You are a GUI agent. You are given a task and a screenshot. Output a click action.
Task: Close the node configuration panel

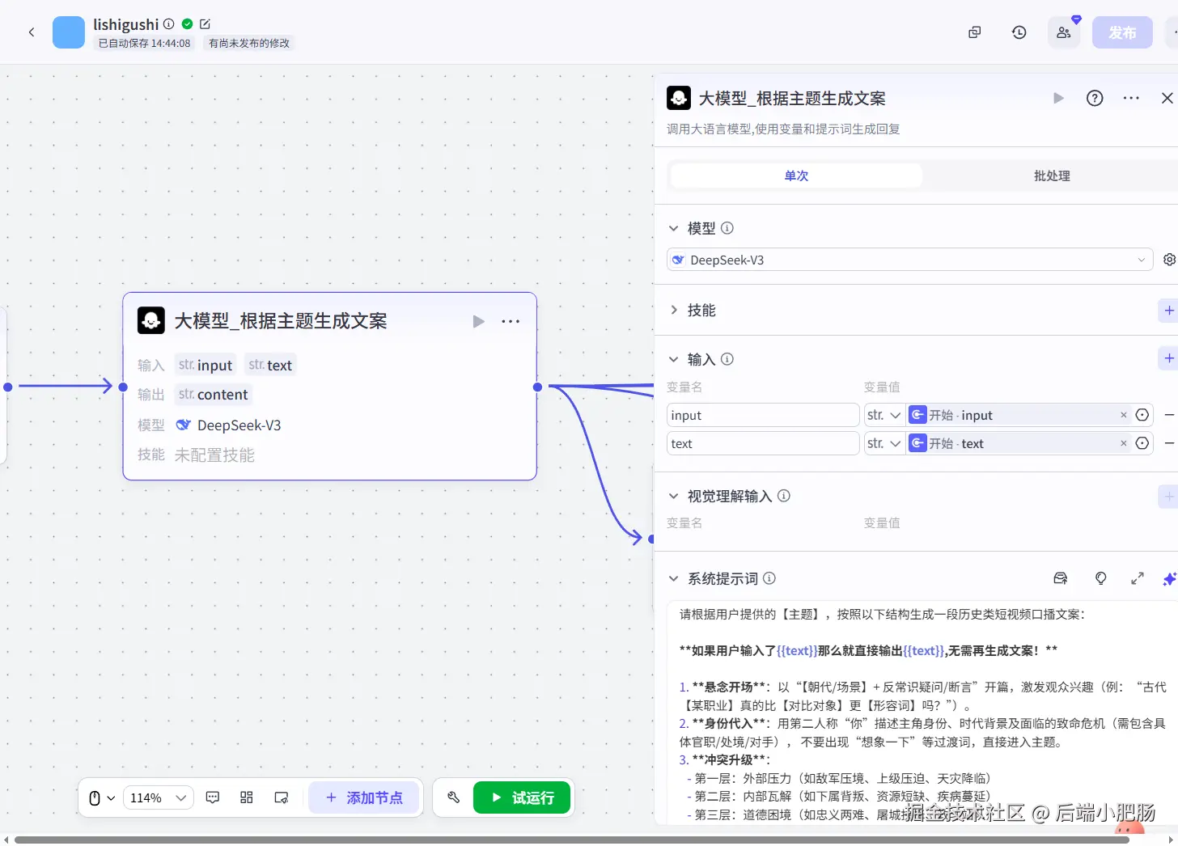(x=1167, y=98)
